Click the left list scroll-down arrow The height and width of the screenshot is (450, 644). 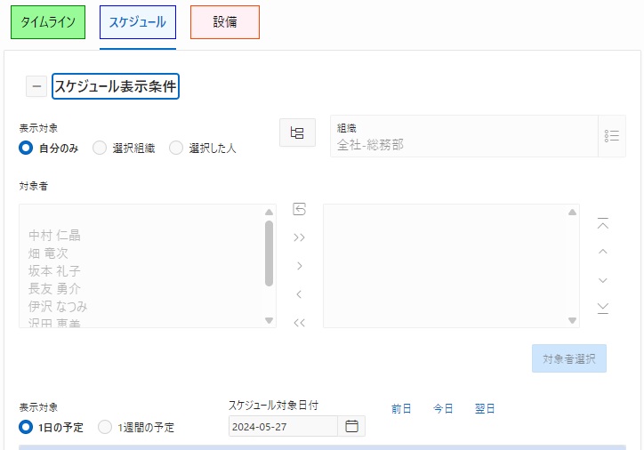(269, 320)
